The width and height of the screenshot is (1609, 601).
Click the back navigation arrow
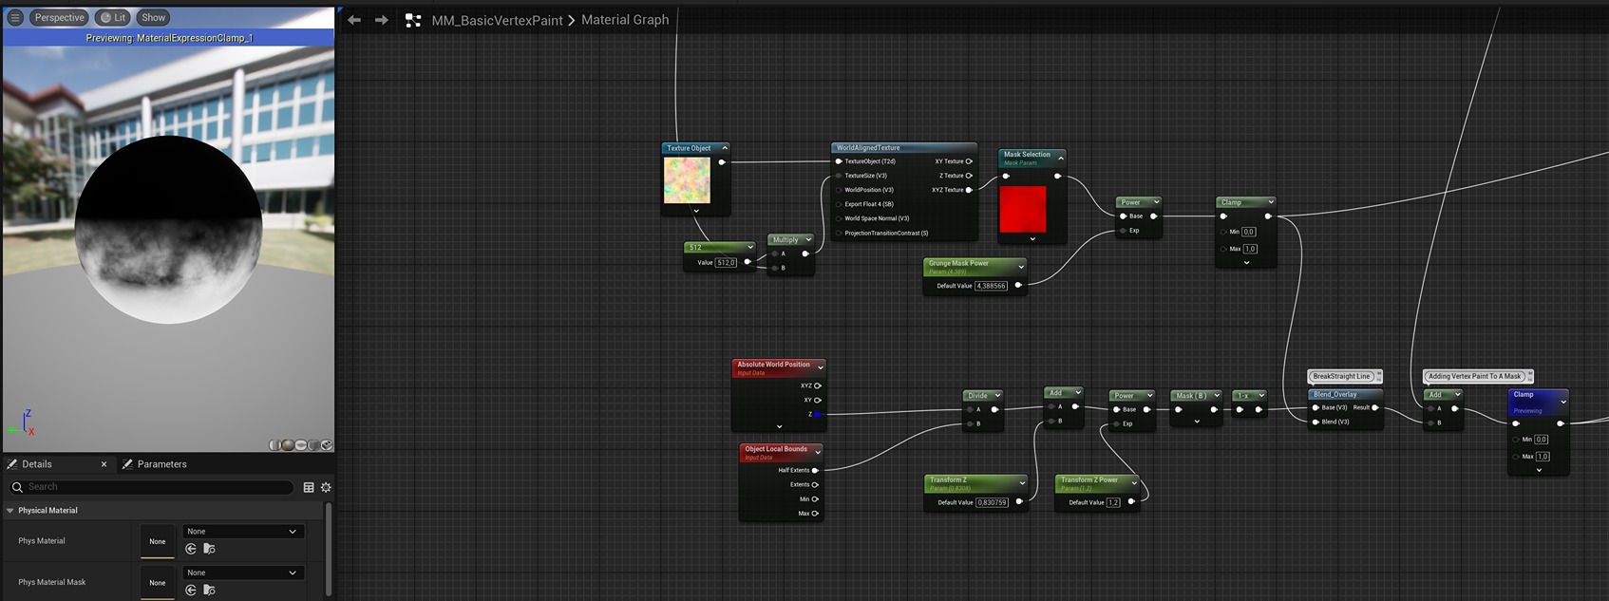point(354,20)
